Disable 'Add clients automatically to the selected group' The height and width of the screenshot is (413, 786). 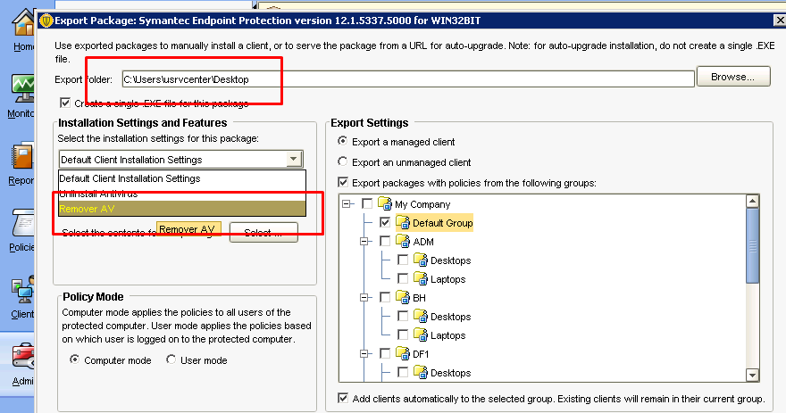[344, 398]
